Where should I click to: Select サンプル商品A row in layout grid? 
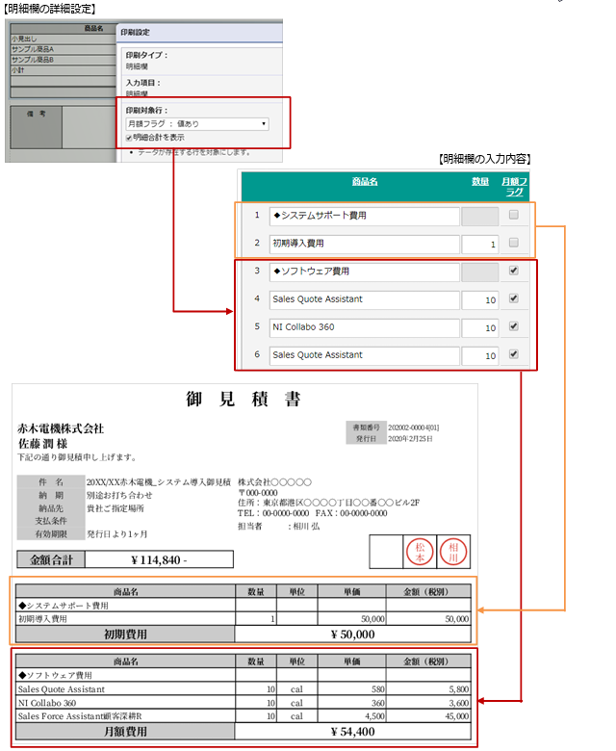coord(64,49)
